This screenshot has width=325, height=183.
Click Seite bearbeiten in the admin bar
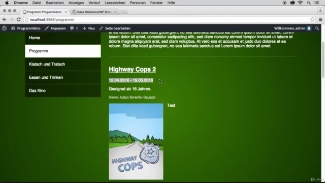tap(115, 28)
